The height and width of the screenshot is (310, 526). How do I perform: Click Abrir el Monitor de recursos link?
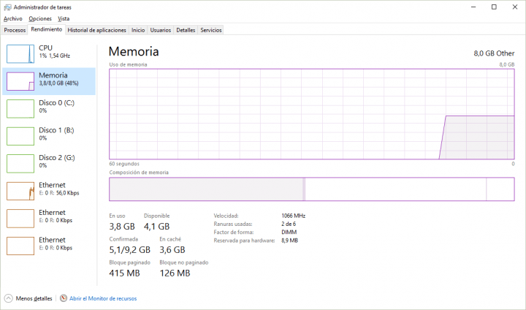coord(103,298)
